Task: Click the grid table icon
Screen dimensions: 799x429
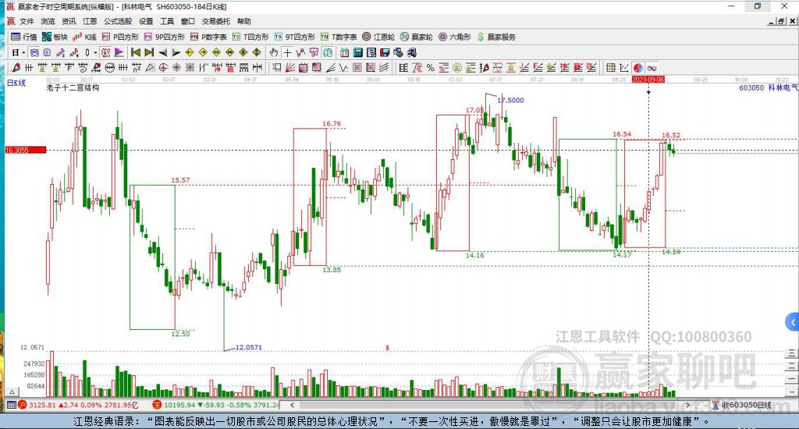Action: 610,67
